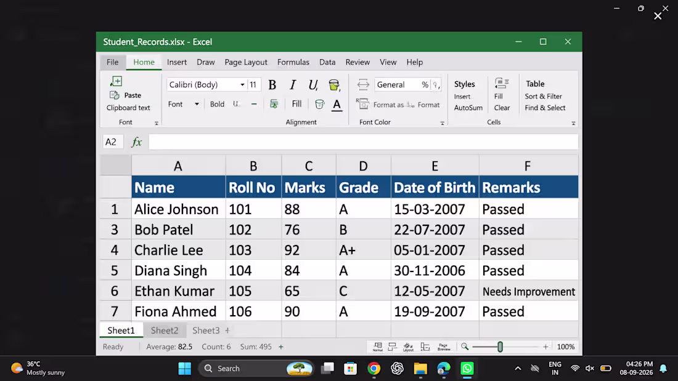678x381 pixels.
Task: Select the Sheet2 tab
Action: (165, 331)
